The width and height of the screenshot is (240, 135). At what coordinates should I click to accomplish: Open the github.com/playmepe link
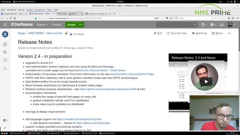93,123
